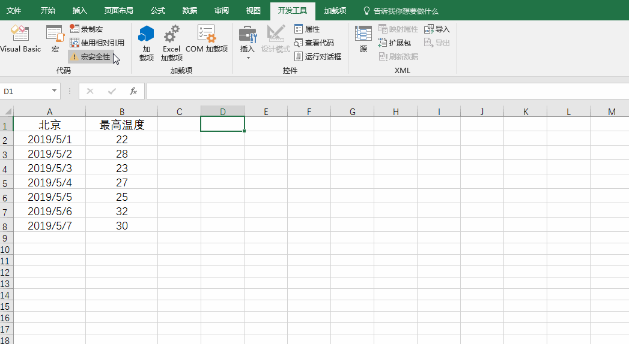
Task: Open the Macros (宏) dialog
Action: click(x=55, y=39)
